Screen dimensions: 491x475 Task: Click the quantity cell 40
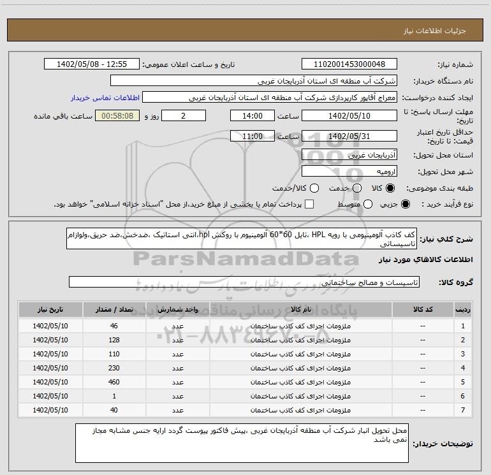(114, 410)
